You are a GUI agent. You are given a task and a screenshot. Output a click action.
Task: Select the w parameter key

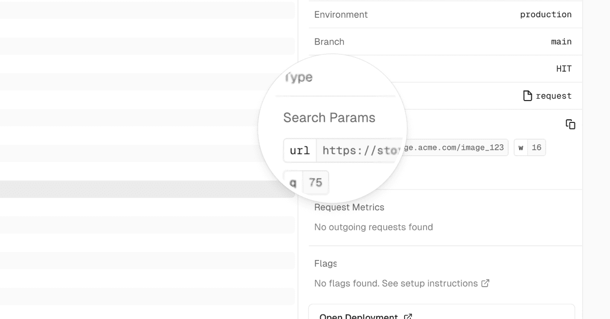coord(521,148)
